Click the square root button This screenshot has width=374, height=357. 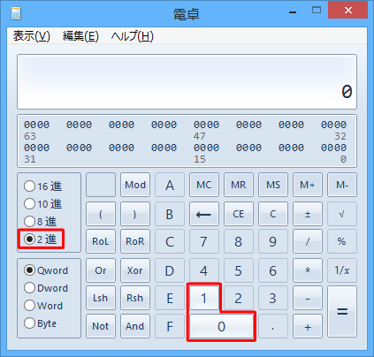342,214
